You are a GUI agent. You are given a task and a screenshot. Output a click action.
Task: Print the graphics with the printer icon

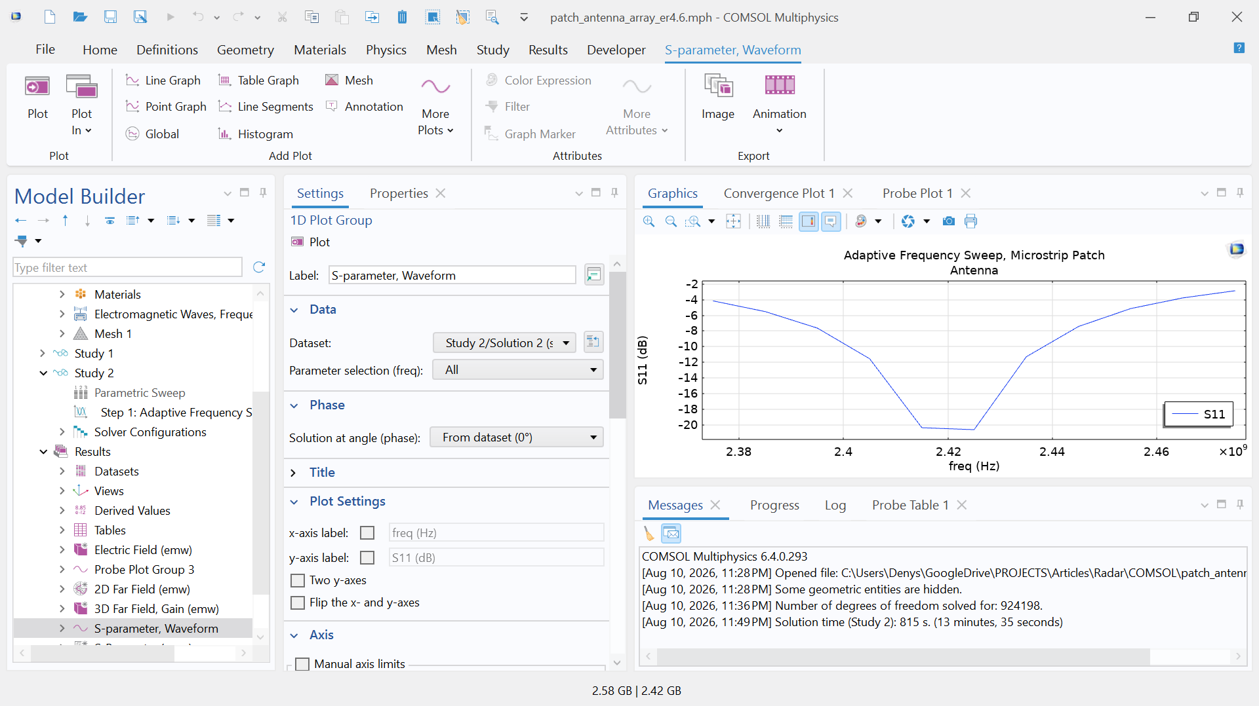(x=970, y=221)
